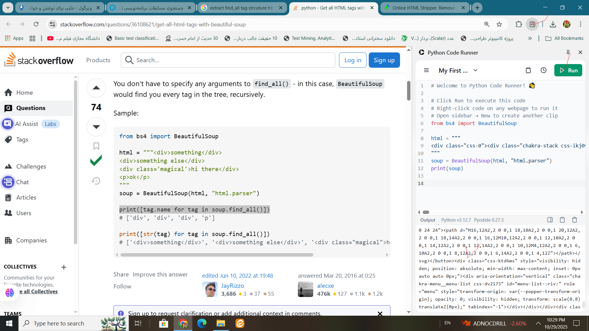Show the answer's activity history icon
The image size is (589, 331).
pyautogui.click(x=96, y=181)
